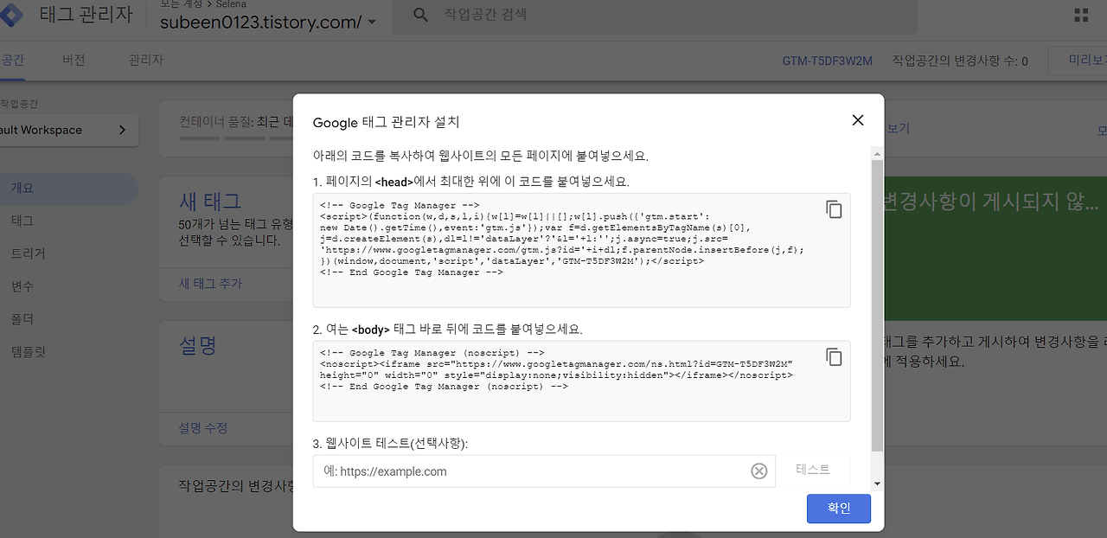The height and width of the screenshot is (538, 1107).
Task: Switch to the 관리자 tab
Action: (x=146, y=61)
